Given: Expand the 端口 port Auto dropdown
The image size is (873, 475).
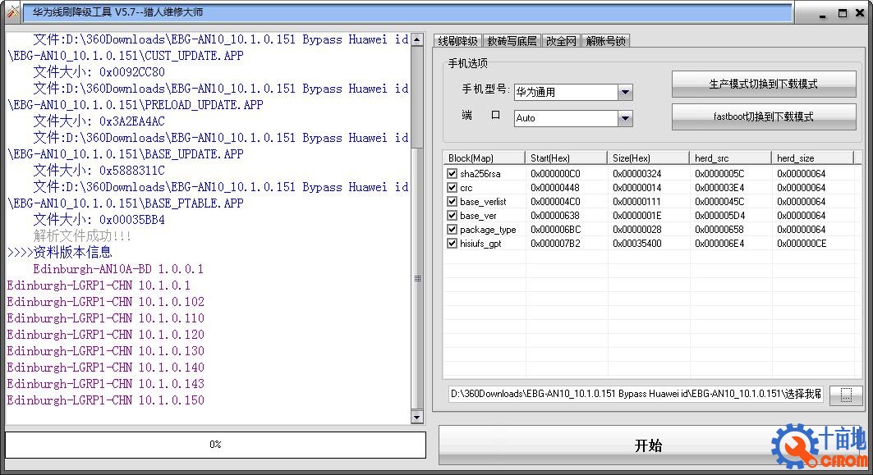Looking at the screenshot, I should 625,118.
